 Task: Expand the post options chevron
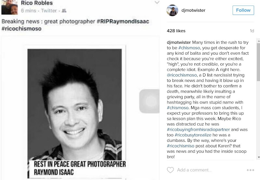pos(157,2)
